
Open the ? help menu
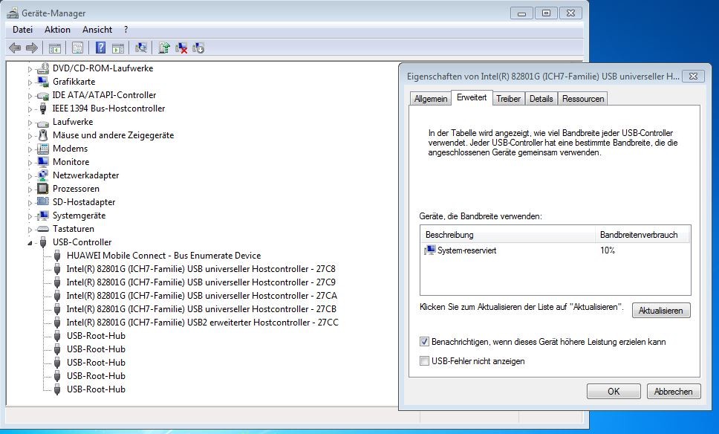(126, 30)
